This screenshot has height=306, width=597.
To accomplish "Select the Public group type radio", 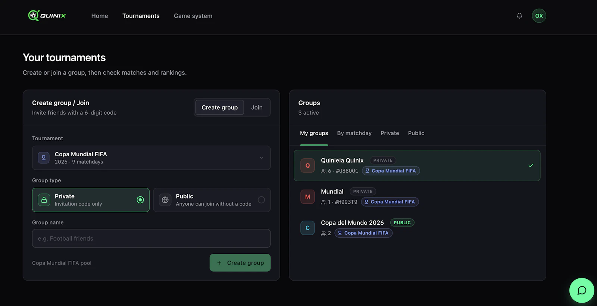I will click(x=261, y=200).
